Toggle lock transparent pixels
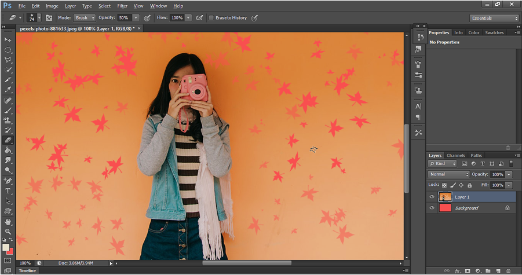The height and width of the screenshot is (275, 522). tap(444, 185)
